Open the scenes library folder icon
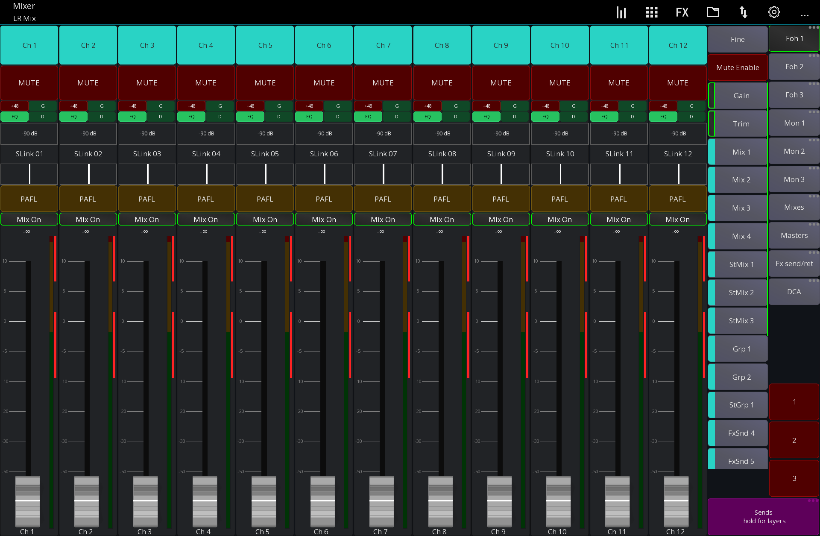 [713, 12]
